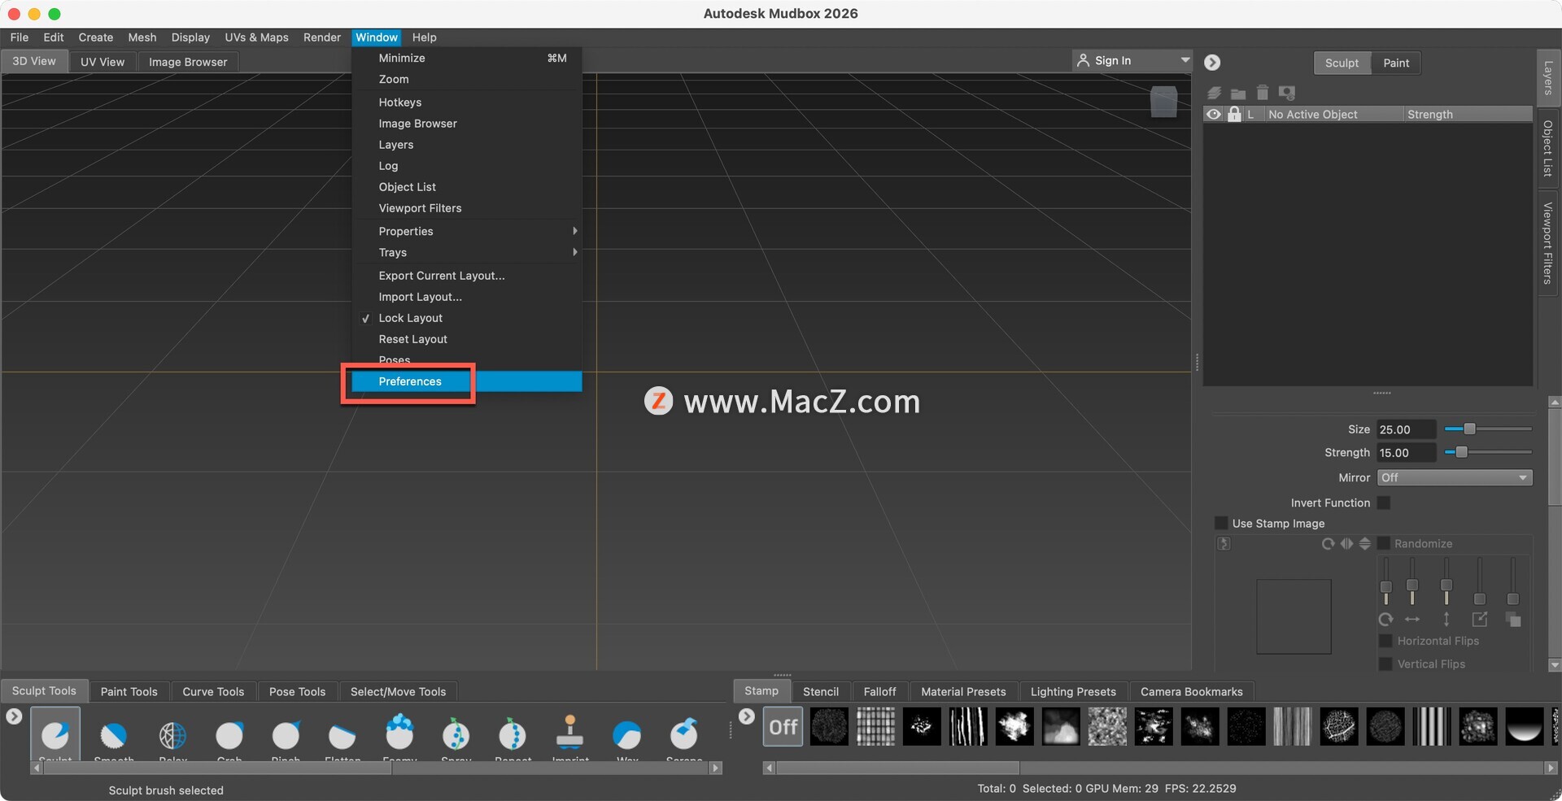The width and height of the screenshot is (1562, 801).
Task: Open the stamp tray options arrow
Action: click(x=747, y=716)
